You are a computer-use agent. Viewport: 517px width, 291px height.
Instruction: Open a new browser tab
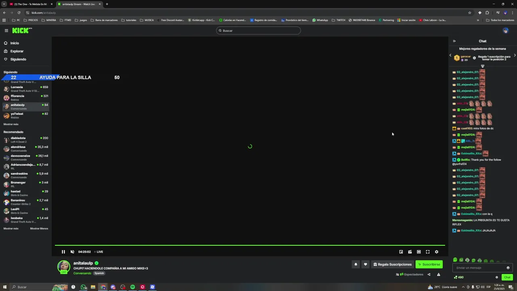pos(107,4)
